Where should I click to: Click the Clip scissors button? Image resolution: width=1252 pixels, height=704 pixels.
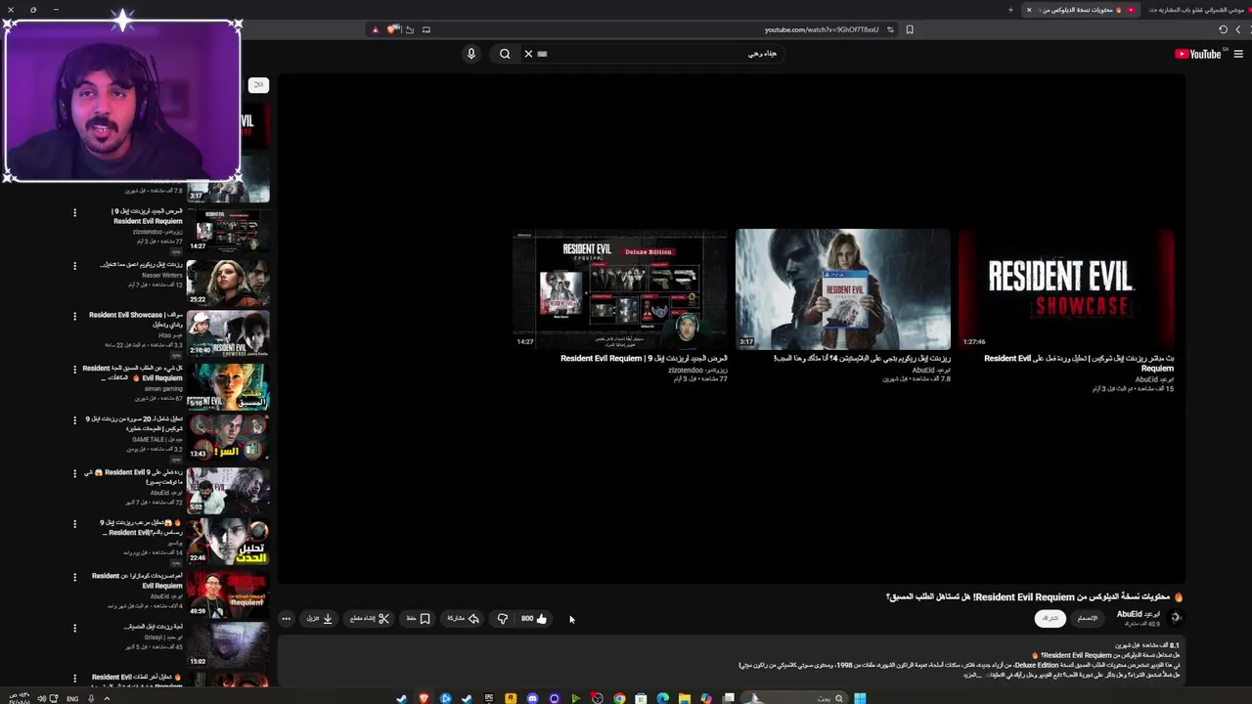pyautogui.click(x=370, y=618)
